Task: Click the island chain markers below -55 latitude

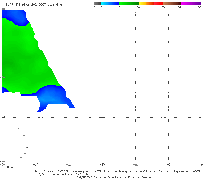Action: point(23,143)
